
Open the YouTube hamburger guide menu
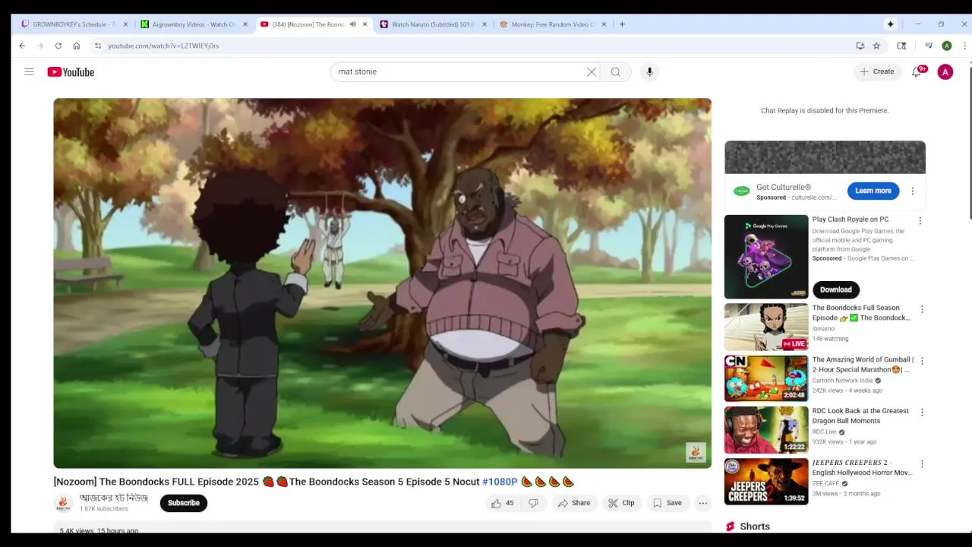coord(29,71)
